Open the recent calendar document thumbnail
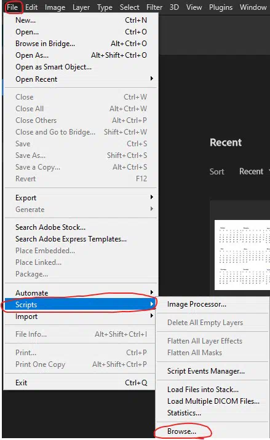The height and width of the screenshot is (440, 270). [x=242, y=255]
